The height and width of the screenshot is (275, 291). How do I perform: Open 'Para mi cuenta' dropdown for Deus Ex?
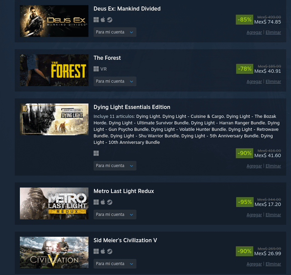(115, 32)
